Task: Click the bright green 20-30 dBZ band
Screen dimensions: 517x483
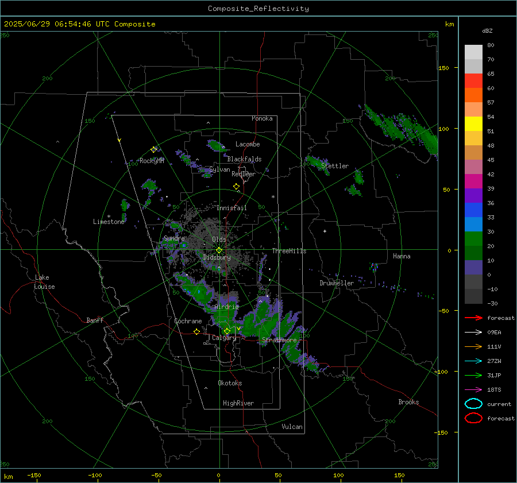Action: tap(473, 239)
